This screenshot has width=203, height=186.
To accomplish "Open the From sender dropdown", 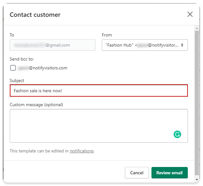I will (145, 45).
